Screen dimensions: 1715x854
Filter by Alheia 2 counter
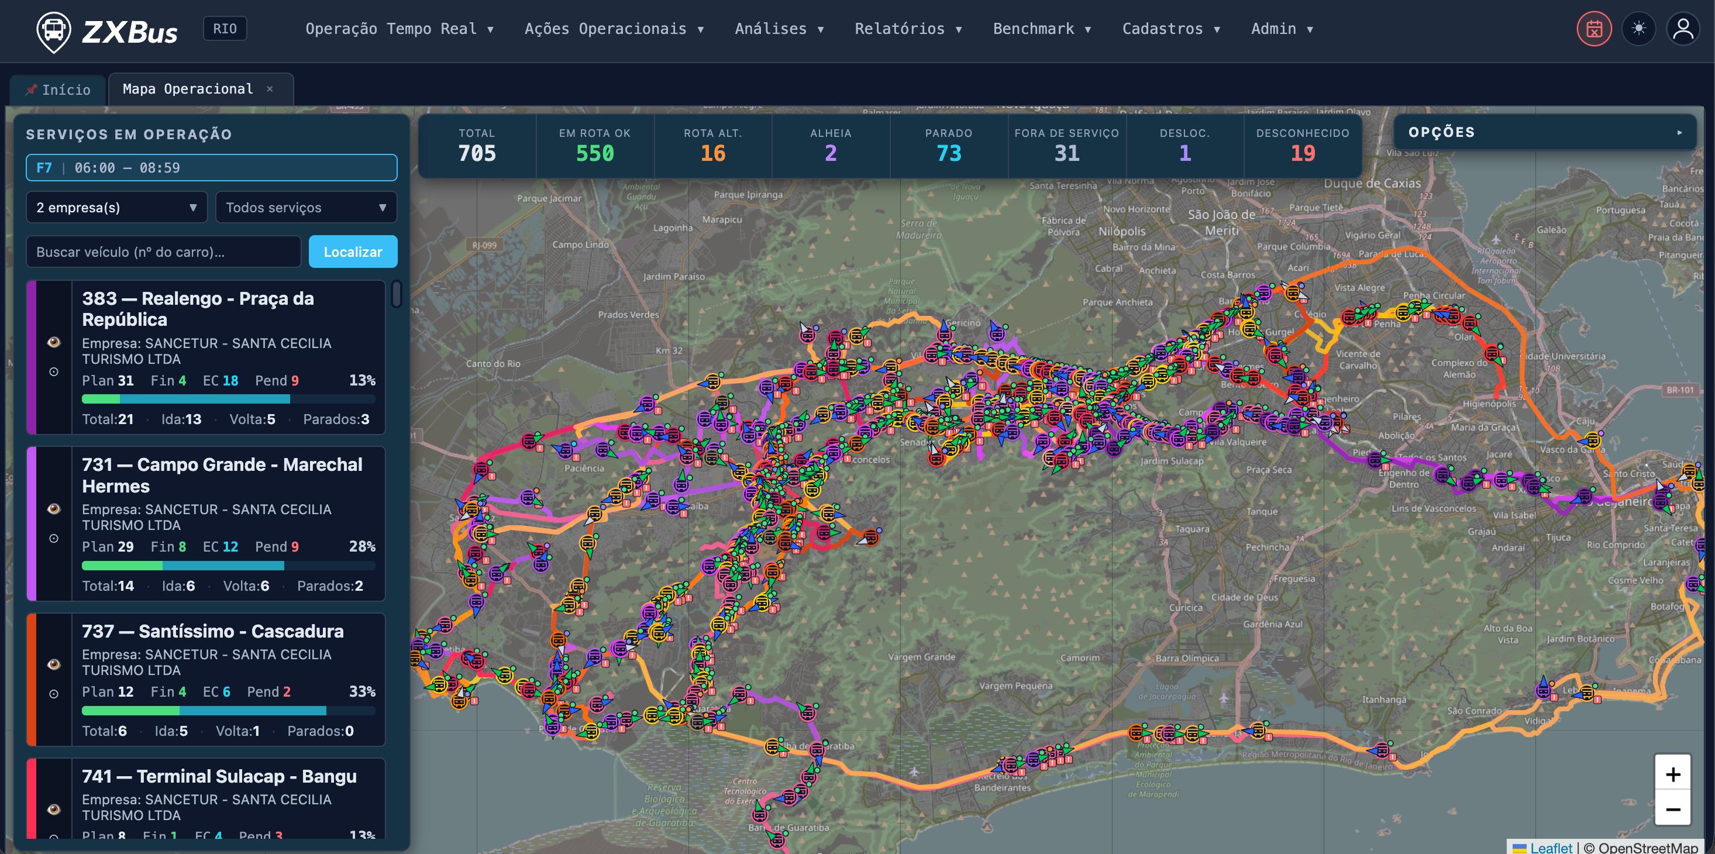click(830, 146)
